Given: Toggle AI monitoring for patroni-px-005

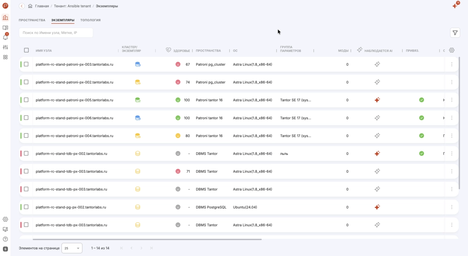Looking at the screenshot, I should point(377,100).
